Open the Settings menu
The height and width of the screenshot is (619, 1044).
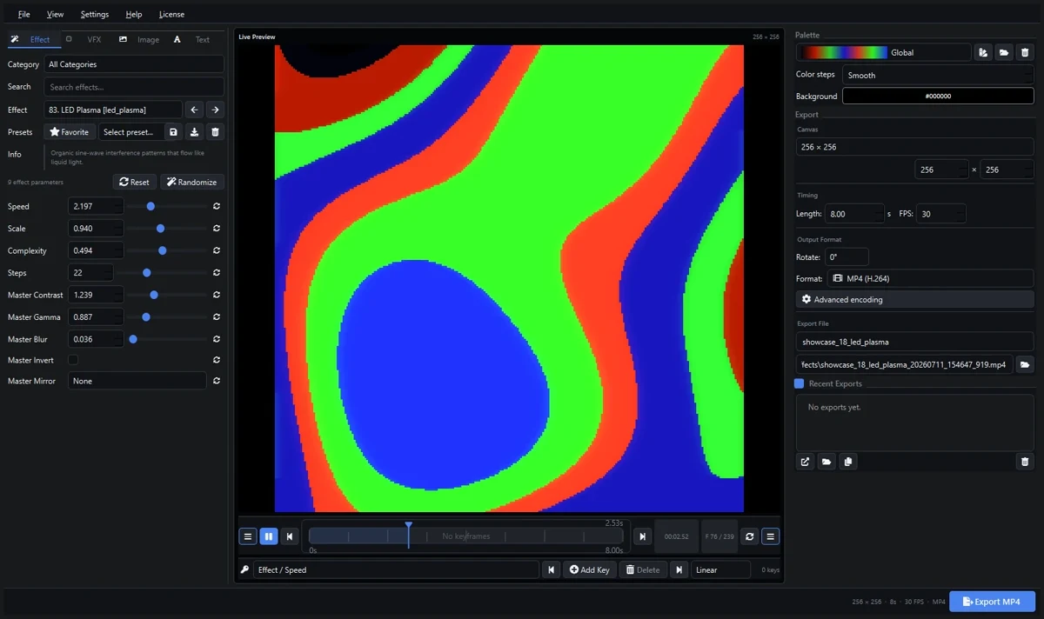click(95, 14)
